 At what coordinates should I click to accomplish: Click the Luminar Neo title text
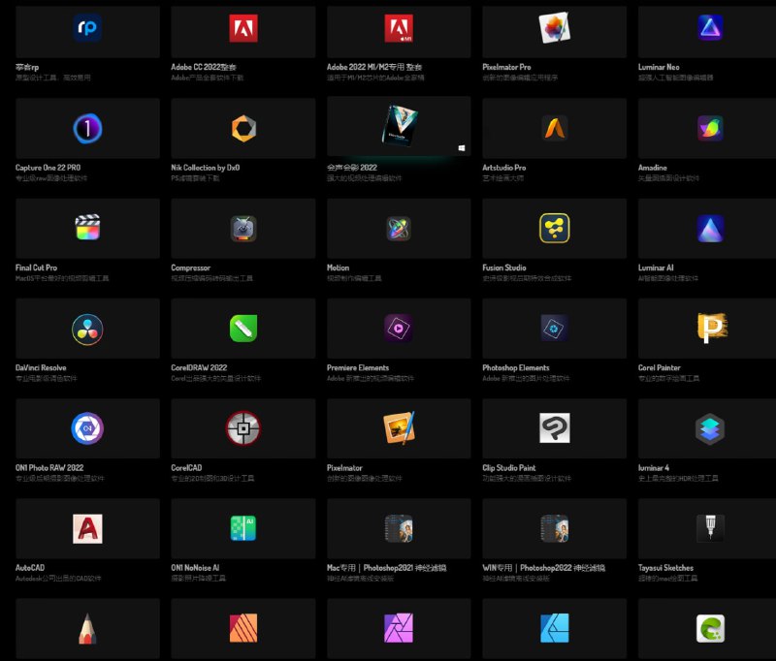pos(666,68)
